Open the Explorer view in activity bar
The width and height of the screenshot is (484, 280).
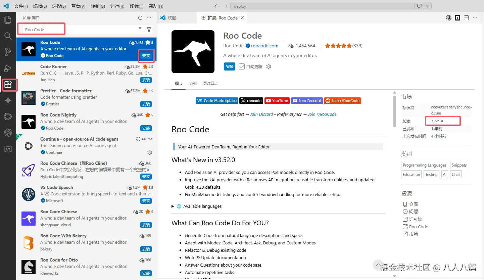(x=8, y=19)
